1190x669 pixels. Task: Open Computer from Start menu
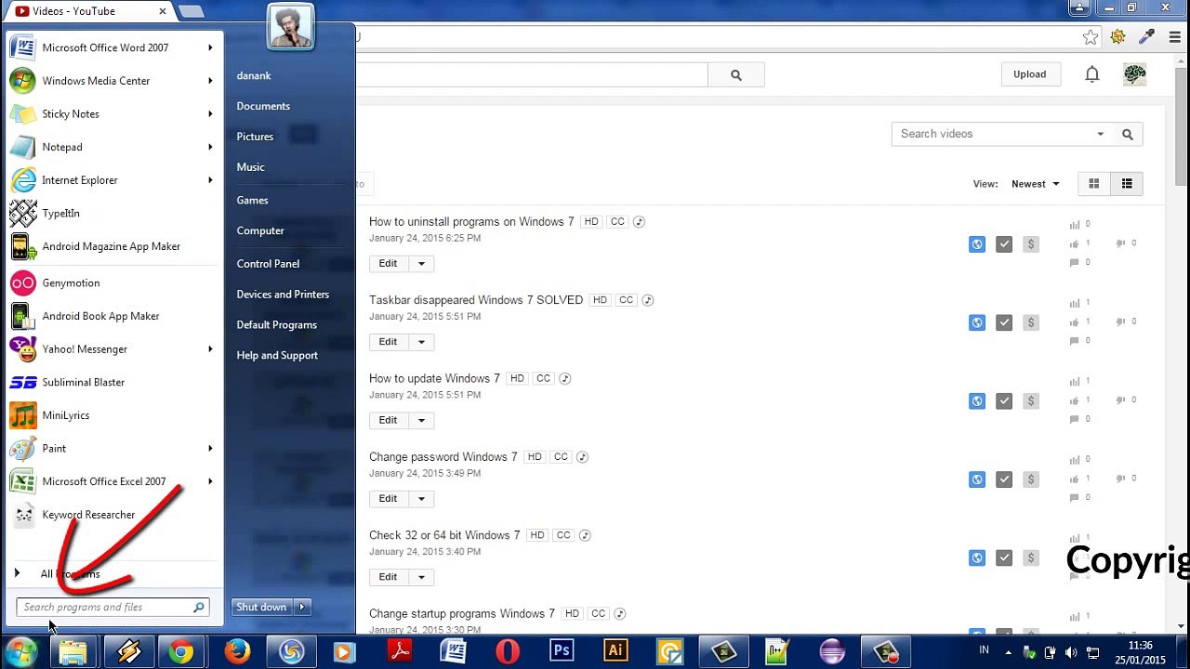click(260, 230)
